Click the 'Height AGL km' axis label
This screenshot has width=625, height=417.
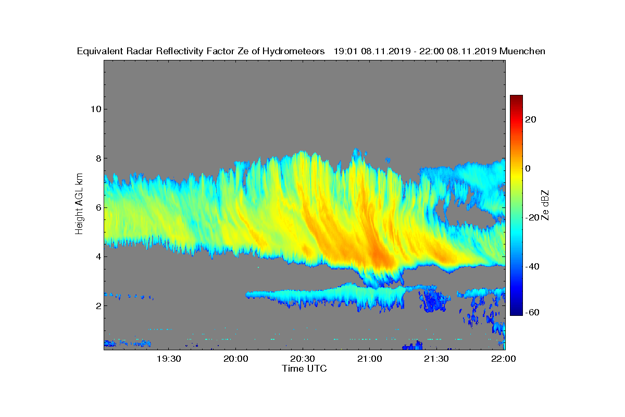coord(79,205)
